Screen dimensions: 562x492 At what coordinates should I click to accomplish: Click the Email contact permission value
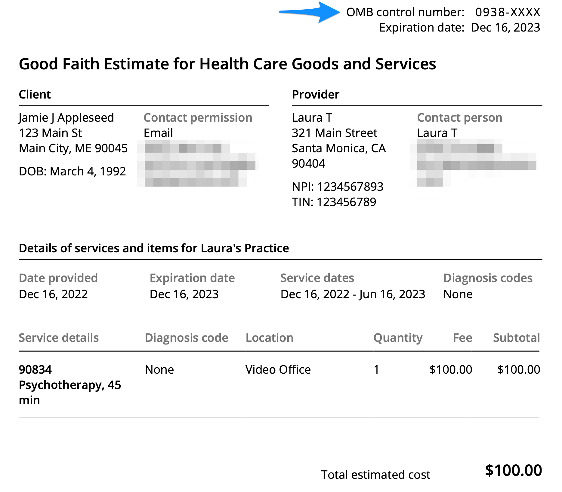click(158, 133)
